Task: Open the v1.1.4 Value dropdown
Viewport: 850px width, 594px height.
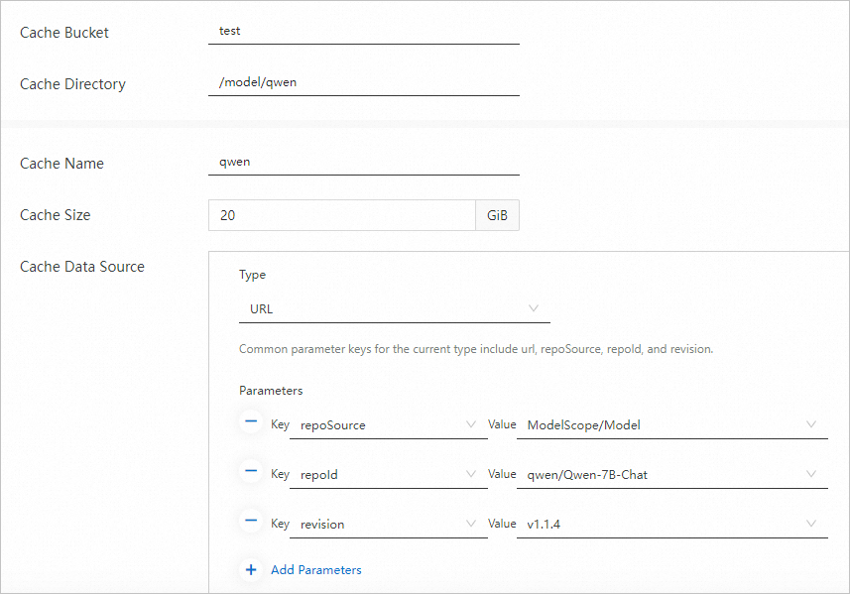Action: point(811,524)
